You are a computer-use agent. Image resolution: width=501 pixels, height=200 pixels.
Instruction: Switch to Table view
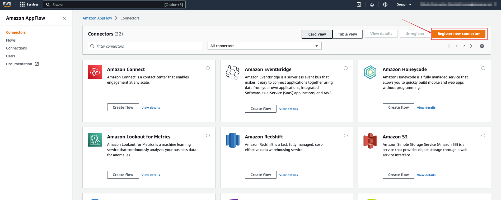point(347,34)
